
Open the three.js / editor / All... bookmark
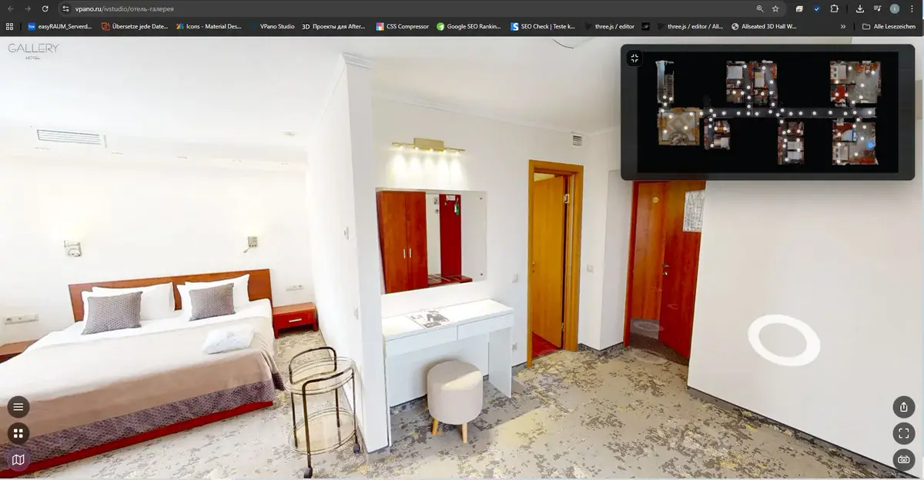pyautogui.click(x=690, y=26)
